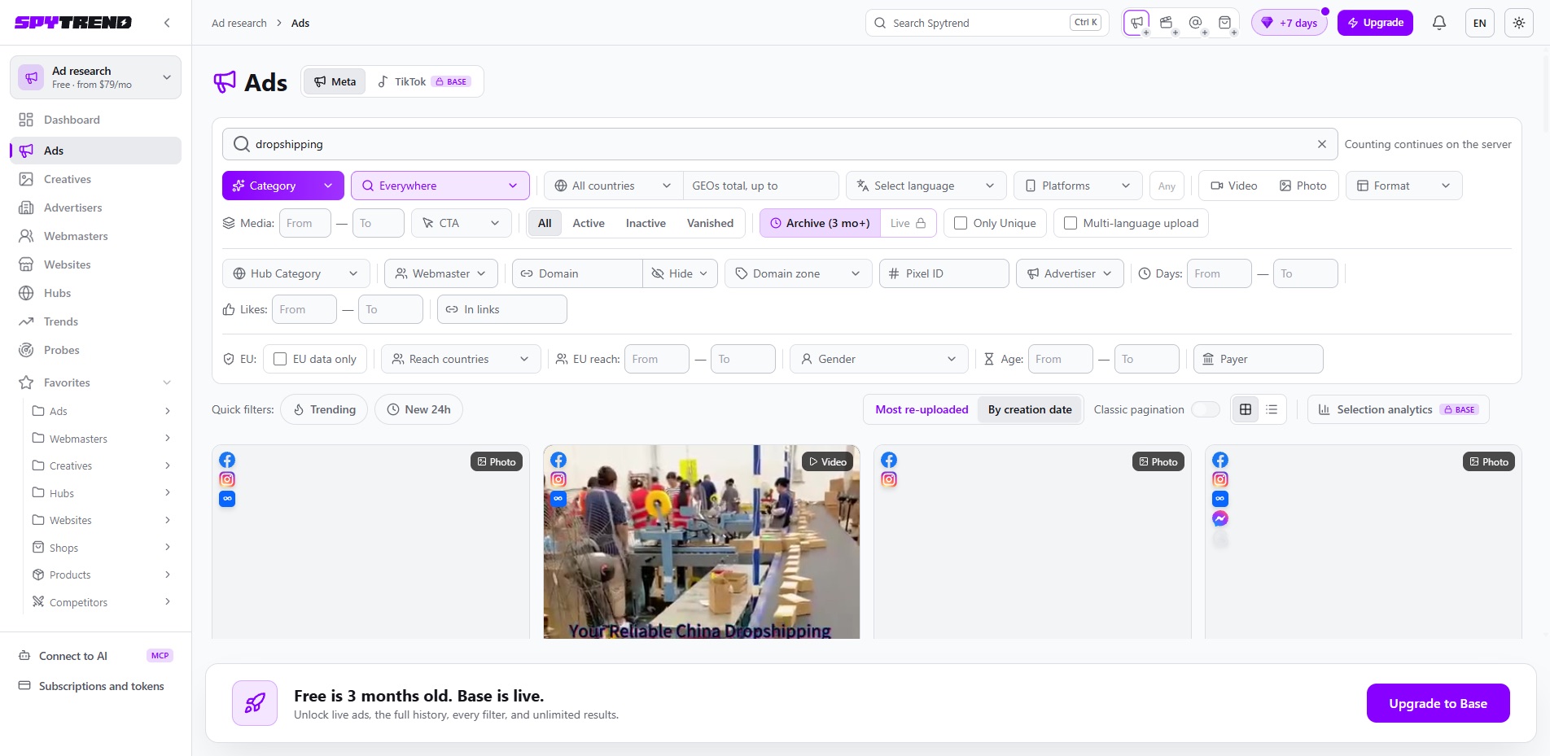
Task: Select the TikTok tab
Action: [424, 81]
